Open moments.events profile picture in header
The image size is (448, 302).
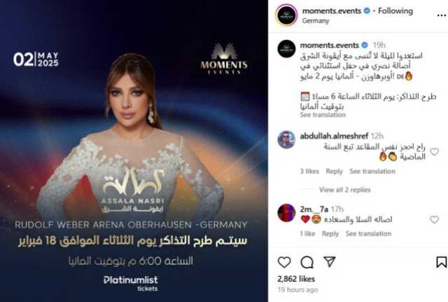coord(286,15)
